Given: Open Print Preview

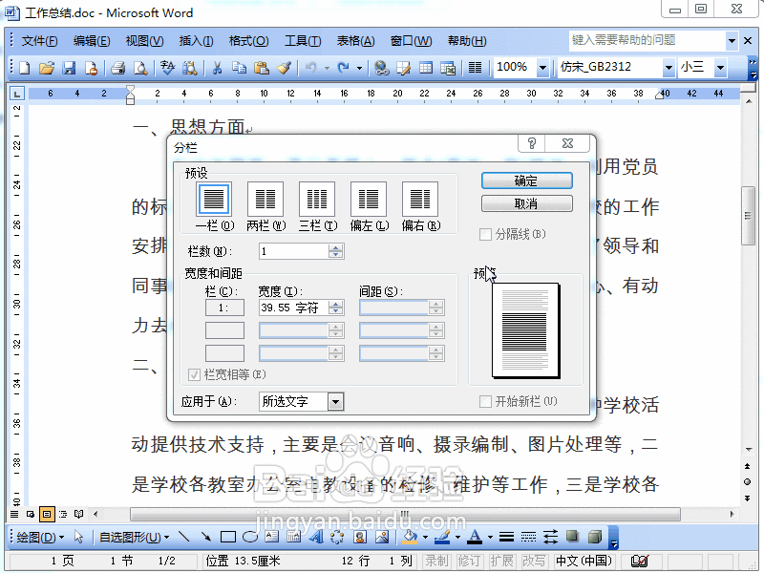Looking at the screenshot, I should [x=141, y=68].
